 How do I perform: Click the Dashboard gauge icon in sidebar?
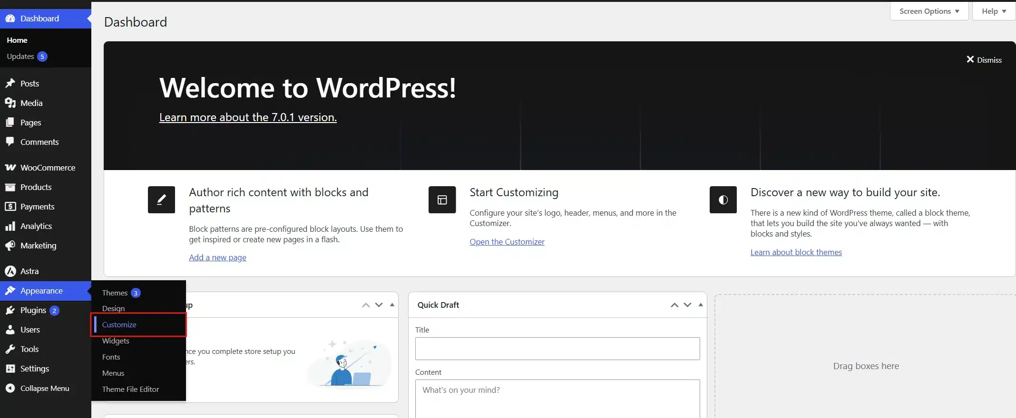click(10, 19)
